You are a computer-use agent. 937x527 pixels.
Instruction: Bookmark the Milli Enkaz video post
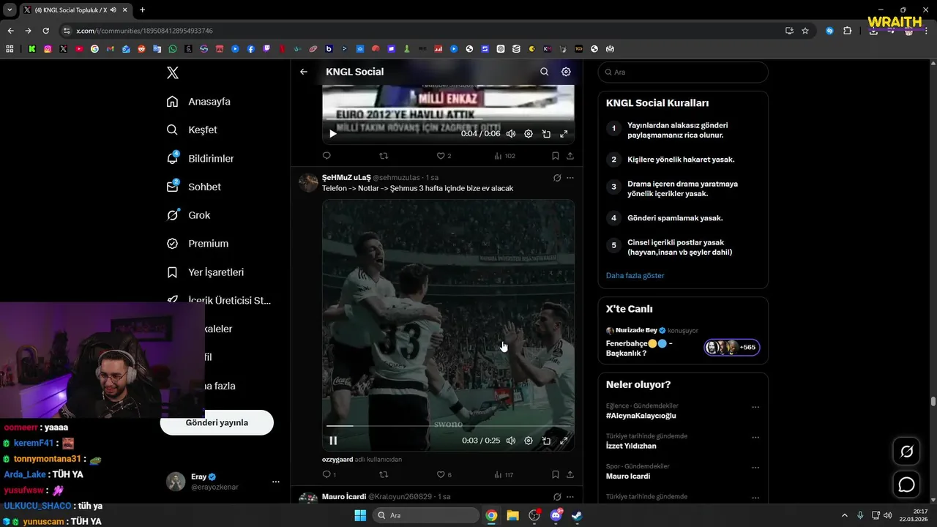(555, 156)
